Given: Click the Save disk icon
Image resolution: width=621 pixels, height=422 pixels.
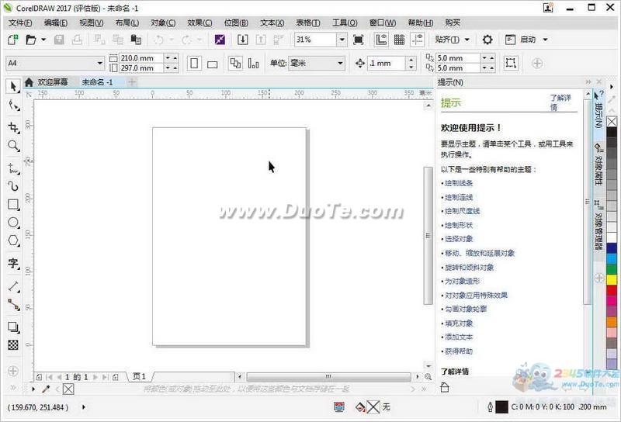Looking at the screenshot, I should (x=59, y=40).
